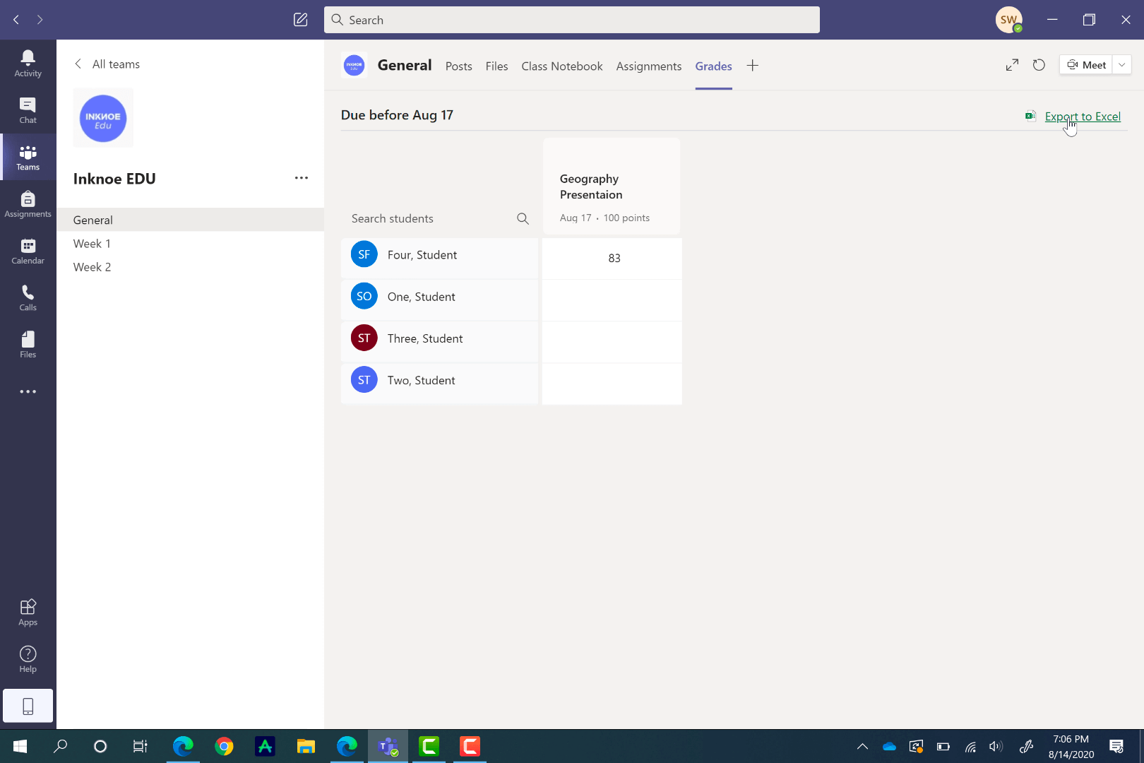Open Chat from the left sidebar
Viewport: 1144px width, 763px height.
[x=28, y=110]
